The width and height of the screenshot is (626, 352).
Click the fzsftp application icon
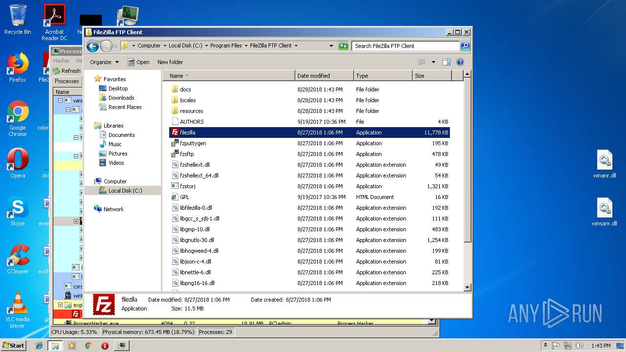175,154
